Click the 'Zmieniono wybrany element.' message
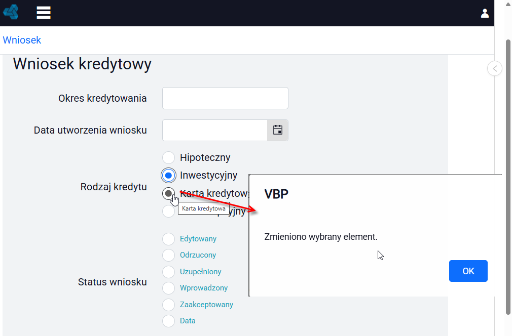Image resolution: width=512 pixels, height=336 pixels. pyautogui.click(x=321, y=237)
